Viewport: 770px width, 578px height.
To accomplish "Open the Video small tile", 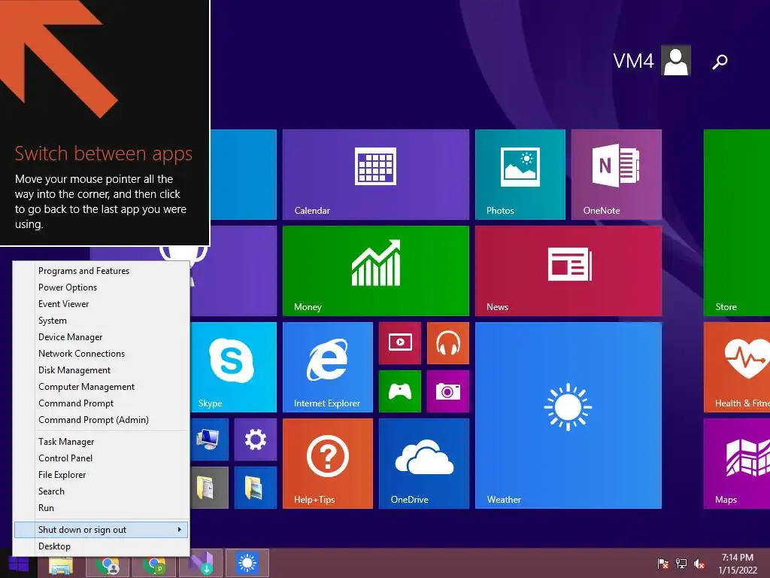I will 400,343.
